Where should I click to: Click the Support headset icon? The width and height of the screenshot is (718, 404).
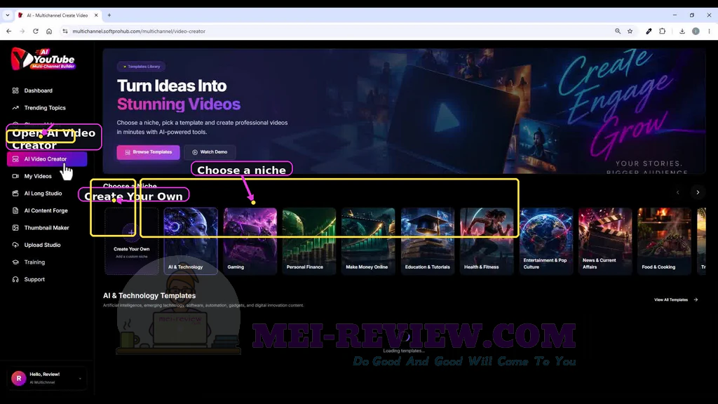(x=15, y=279)
